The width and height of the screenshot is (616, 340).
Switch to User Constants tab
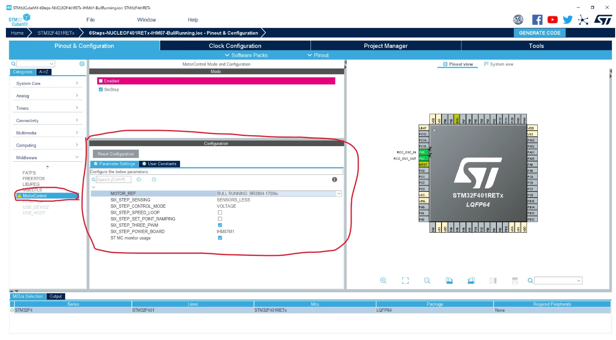159,164
